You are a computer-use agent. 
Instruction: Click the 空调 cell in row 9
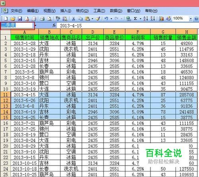pyautogui.click(x=71, y=83)
